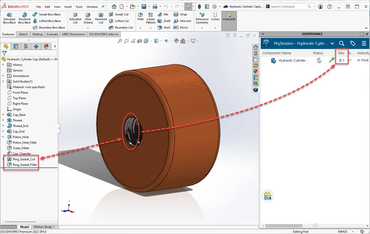Click the Home icon in the title toolbar
The height and width of the screenshot is (234, 370).
click(114, 7)
